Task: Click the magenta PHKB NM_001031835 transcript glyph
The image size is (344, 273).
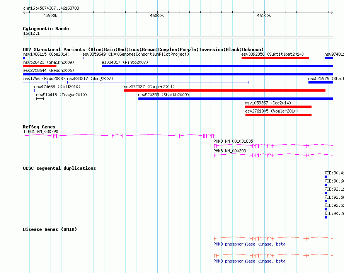Action: 273,145
